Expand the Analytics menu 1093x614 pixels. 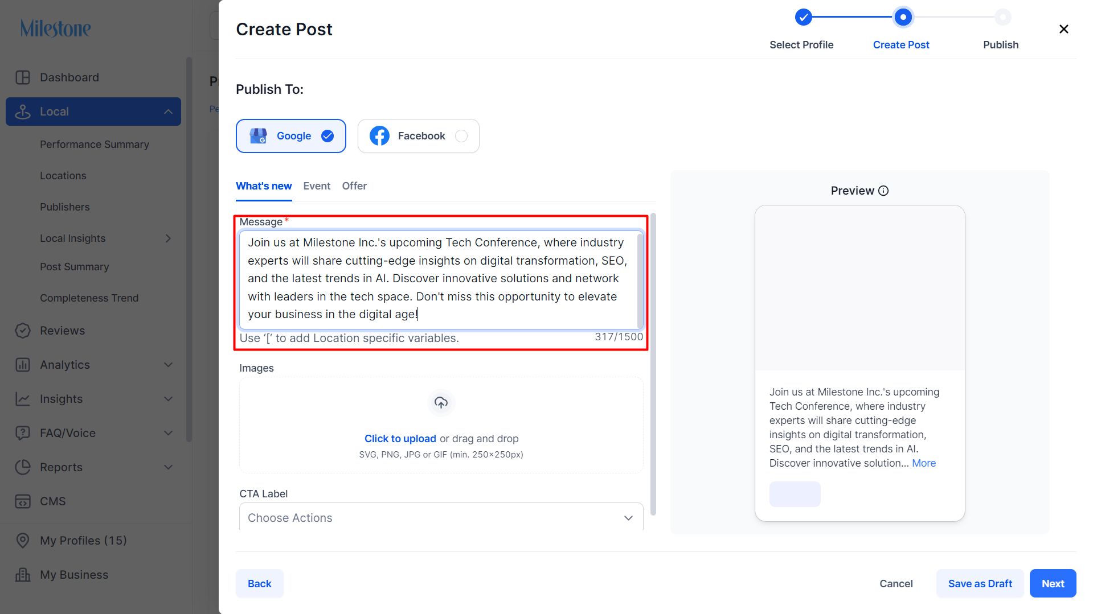pos(168,365)
